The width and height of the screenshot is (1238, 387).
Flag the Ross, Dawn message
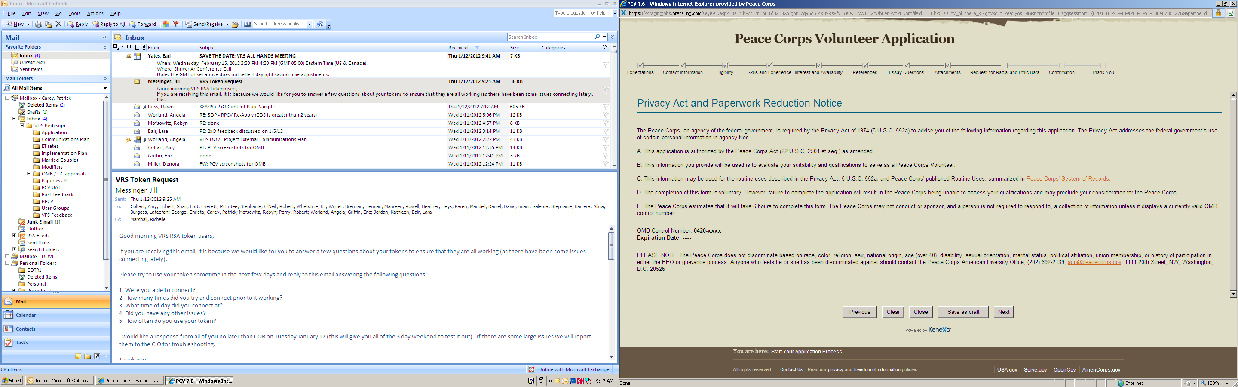(606, 107)
